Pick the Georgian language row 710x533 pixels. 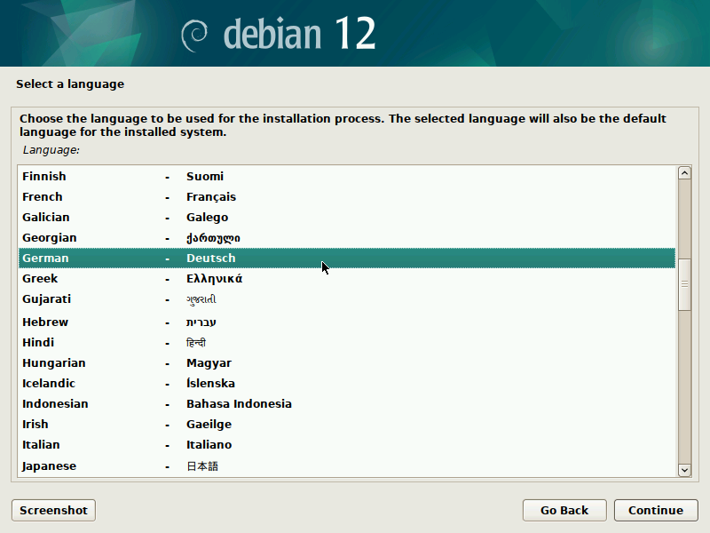[347, 237]
